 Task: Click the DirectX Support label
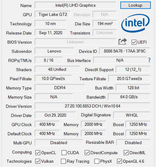point(99,70)
